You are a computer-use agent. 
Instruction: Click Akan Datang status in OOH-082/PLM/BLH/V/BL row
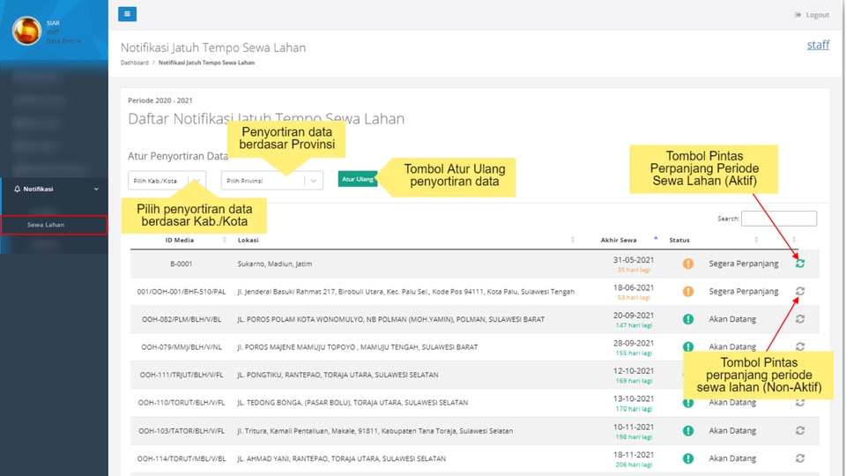pos(732,319)
